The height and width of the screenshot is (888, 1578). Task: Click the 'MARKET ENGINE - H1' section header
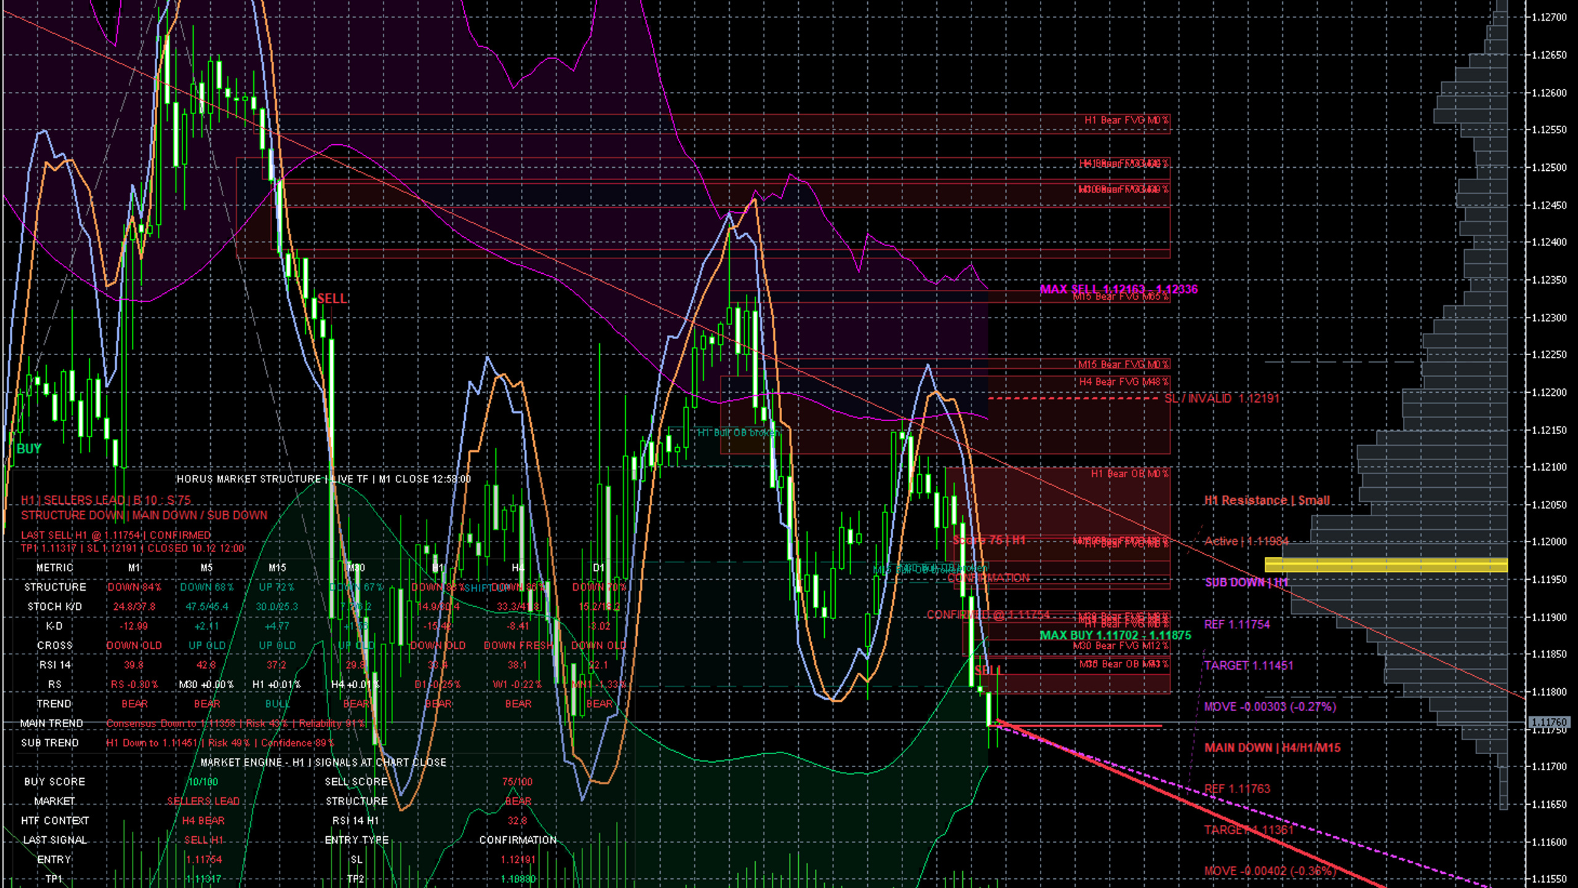click(323, 763)
